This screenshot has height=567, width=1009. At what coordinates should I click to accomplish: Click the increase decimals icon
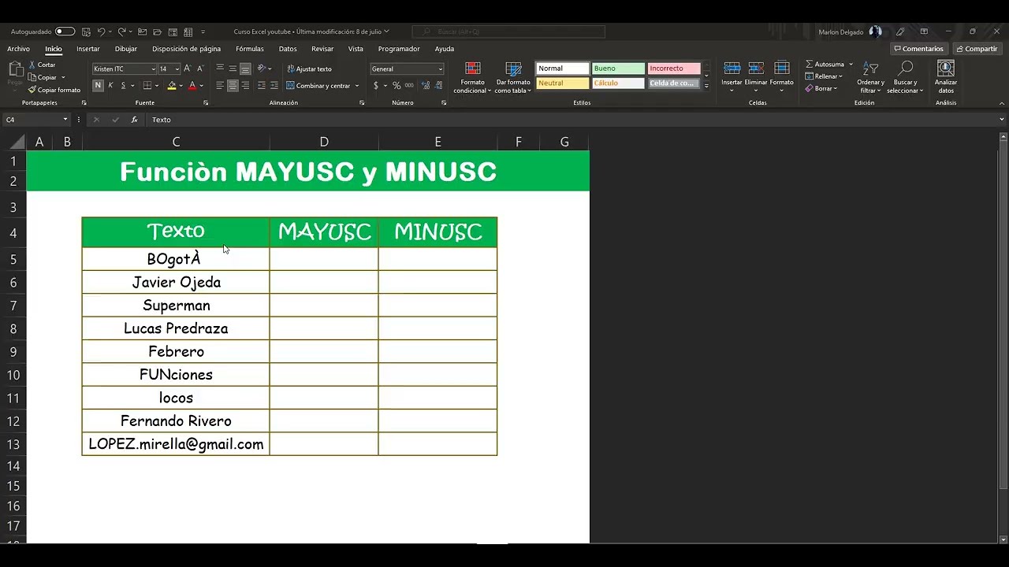click(426, 85)
